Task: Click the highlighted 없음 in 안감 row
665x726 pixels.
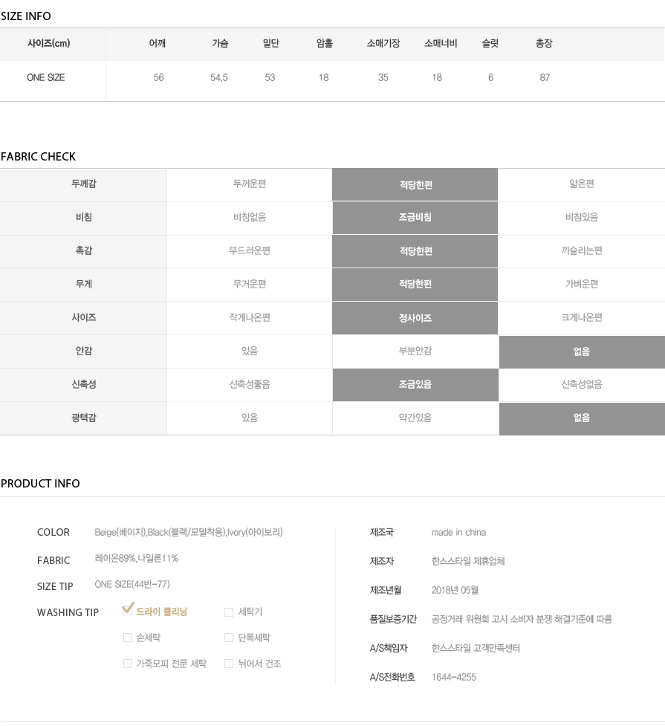Action: point(582,352)
